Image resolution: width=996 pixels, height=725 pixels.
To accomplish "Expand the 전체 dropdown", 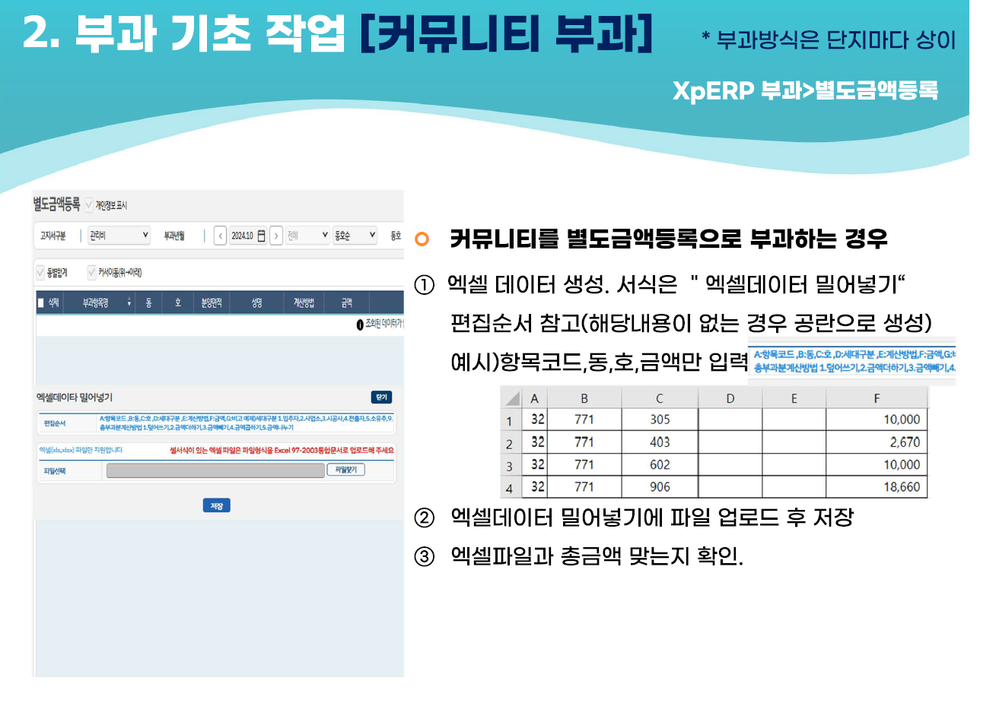I will (307, 236).
